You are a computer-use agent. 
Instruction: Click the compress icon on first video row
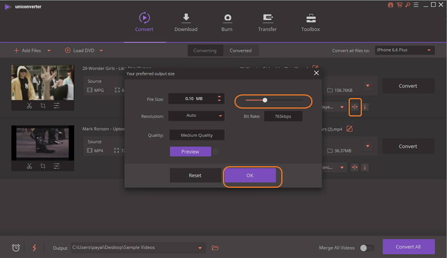pos(354,107)
